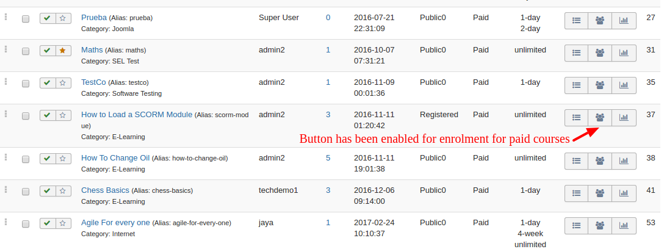Screen dimensions: 664x249
Task: Open Maths course title link
Action: pos(92,49)
